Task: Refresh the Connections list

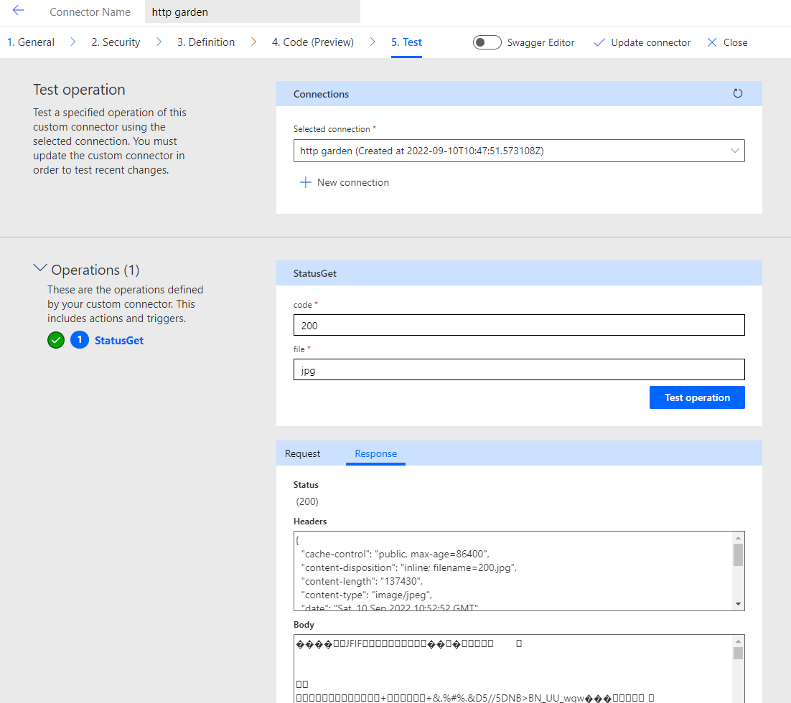Action: click(x=738, y=93)
